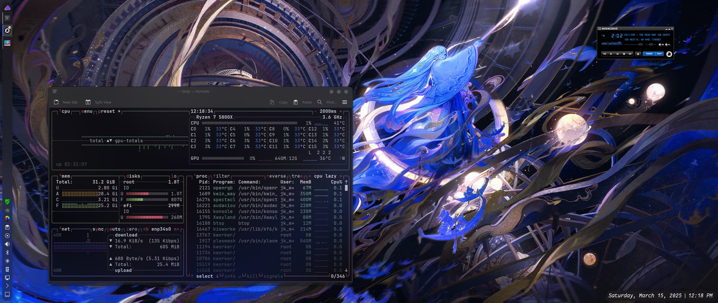The width and height of the screenshot is (718, 303).
Task: Select the spectacl process row
Action: click(x=269, y=199)
